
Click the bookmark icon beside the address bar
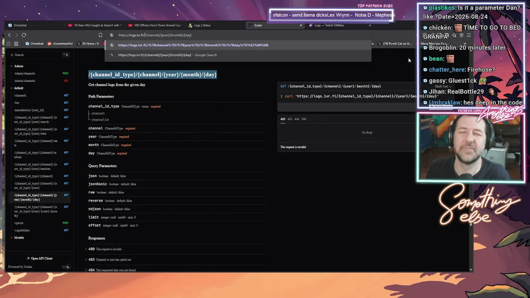[100, 35]
